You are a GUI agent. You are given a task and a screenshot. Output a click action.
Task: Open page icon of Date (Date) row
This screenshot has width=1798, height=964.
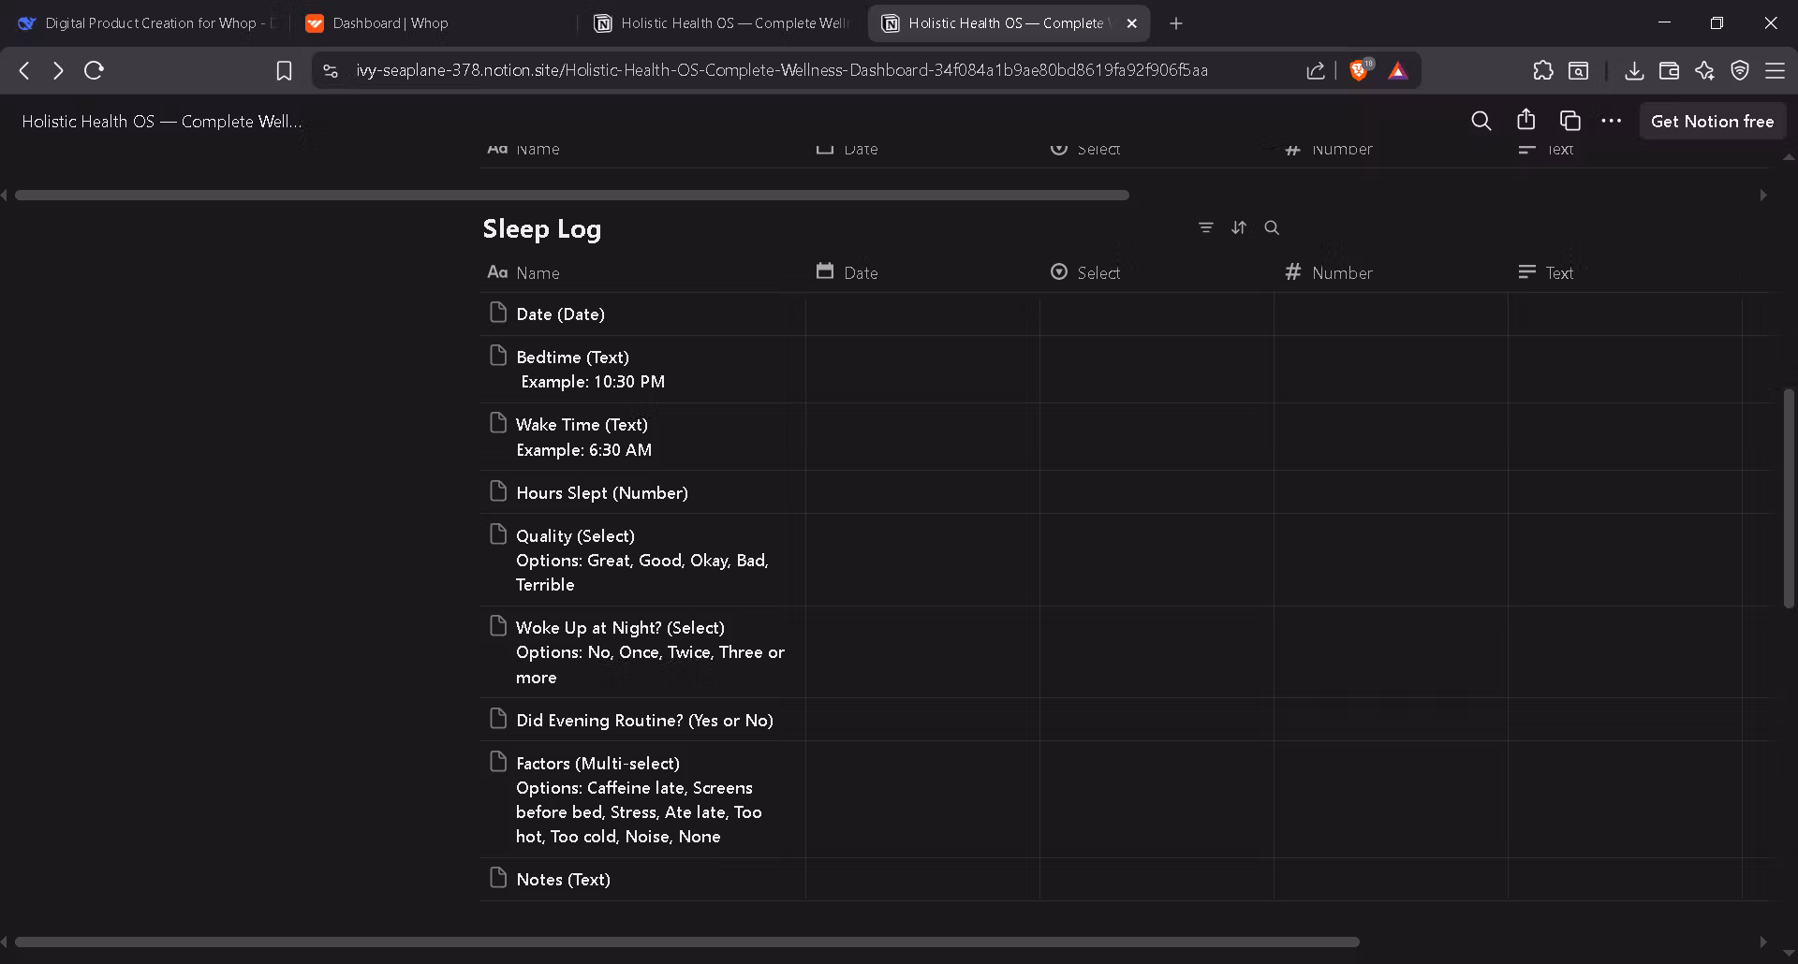[498, 313]
